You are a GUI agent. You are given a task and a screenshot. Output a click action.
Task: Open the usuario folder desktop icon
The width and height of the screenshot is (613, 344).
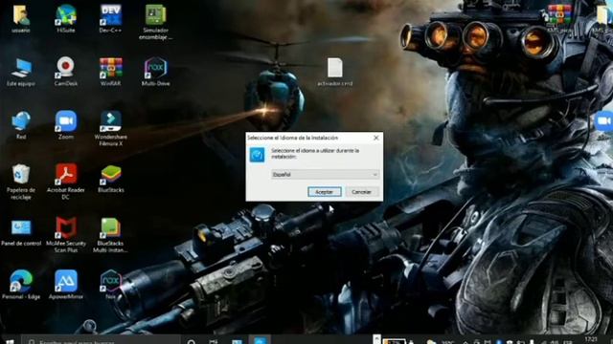coord(21,18)
